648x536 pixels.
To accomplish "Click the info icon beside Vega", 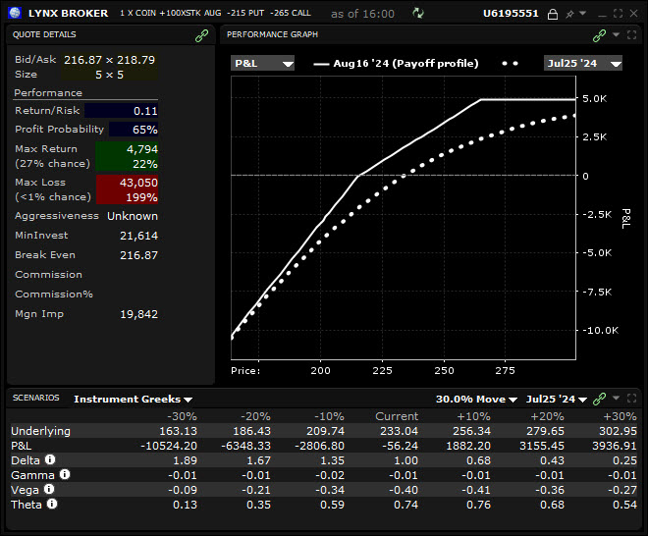I will pyautogui.click(x=52, y=489).
